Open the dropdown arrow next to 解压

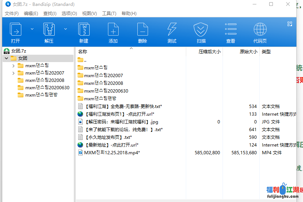click(65, 29)
